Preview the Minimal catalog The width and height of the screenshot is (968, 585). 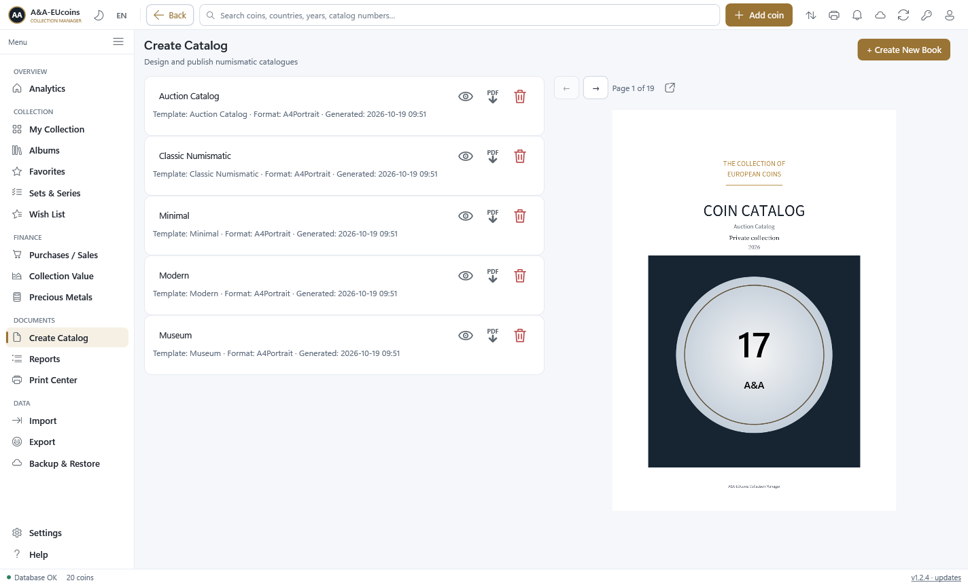pos(466,216)
